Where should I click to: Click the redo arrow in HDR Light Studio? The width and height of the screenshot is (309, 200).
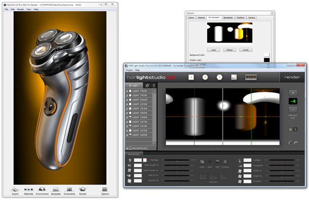pyautogui.click(x=296, y=143)
